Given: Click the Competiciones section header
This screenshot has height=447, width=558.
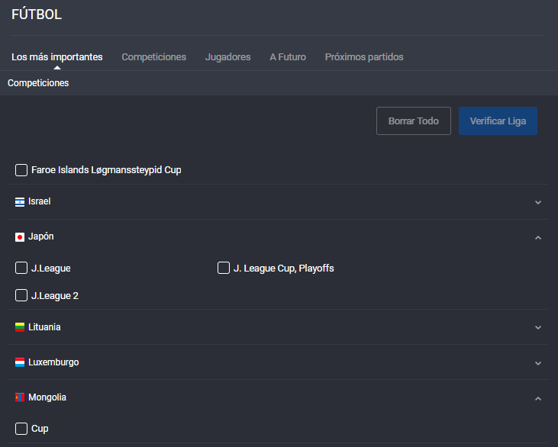Looking at the screenshot, I should (x=38, y=83).
